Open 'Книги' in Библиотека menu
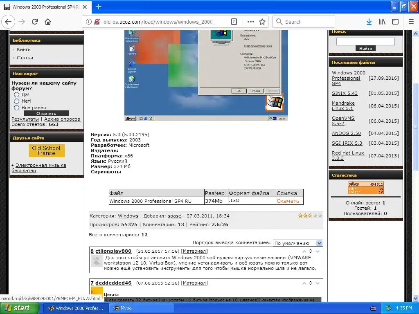419x314 pixels. [23, 49]
